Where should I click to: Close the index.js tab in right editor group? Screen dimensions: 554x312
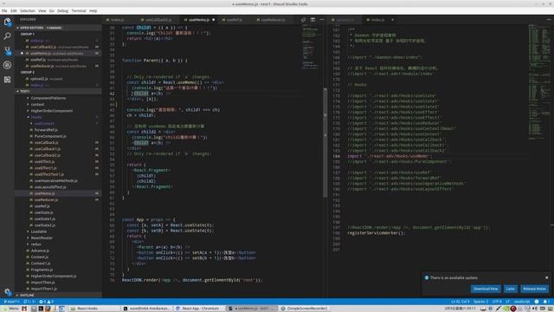click(392, 20)
